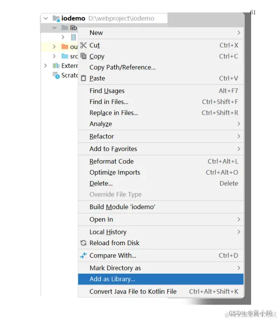Screen dimensions: 279x320
Task: Collapse the iodemo project root node
Action: coord(46,18)
